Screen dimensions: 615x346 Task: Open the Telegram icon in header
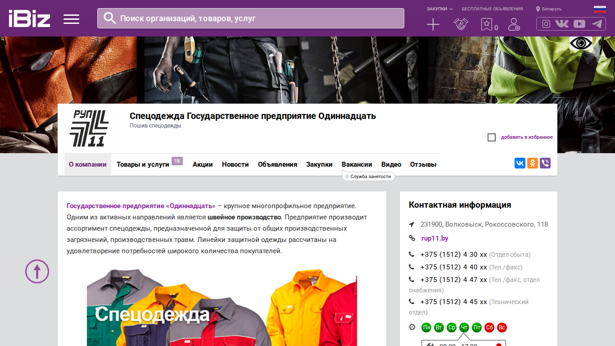pyautogui.click(x=597, y=24)
